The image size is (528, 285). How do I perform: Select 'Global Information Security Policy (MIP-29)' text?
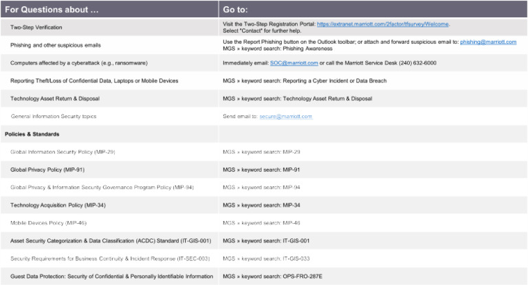coord(63,152)
